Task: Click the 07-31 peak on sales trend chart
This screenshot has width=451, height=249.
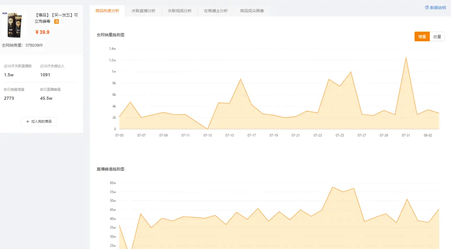Action: [406, 57]
